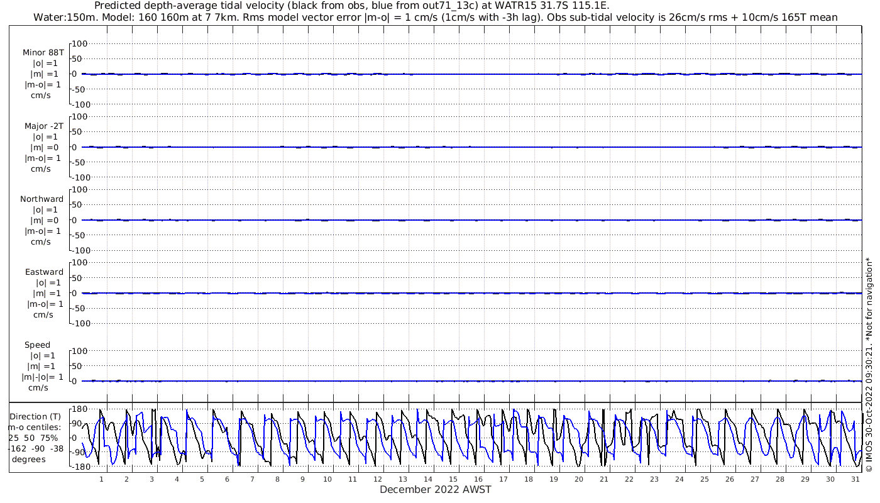Click the day "15" label on the date axis
The width and height of the screenshot is (880, 503).
453,479
